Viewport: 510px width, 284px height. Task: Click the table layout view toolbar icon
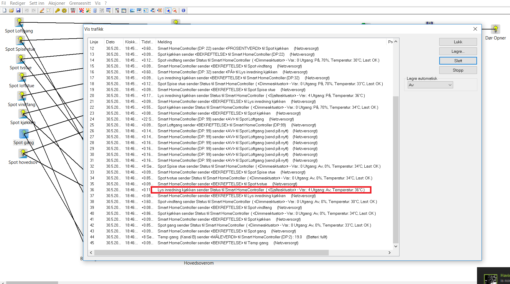[124, 11]
